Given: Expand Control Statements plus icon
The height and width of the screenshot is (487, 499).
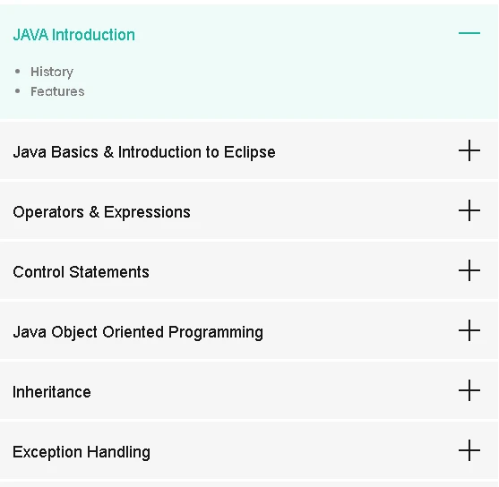Looking at the screenshot, I should [469, 270].
